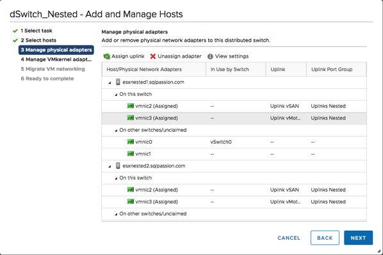Click Uplinks Nested cell for esxnested2 vmnic3
Viewport: 383px width, 255px height.
point(329,201)
